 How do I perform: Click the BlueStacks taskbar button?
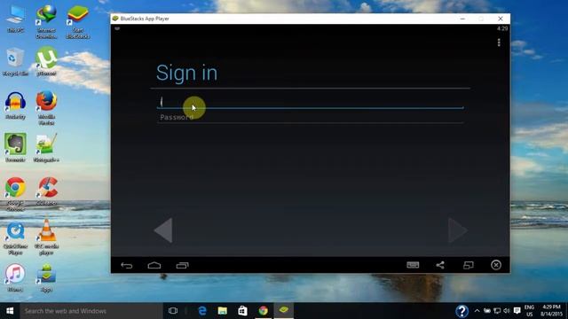(x=284, y=311)
